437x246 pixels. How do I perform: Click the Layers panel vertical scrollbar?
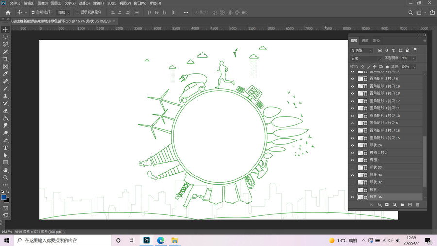pos(425,161)
